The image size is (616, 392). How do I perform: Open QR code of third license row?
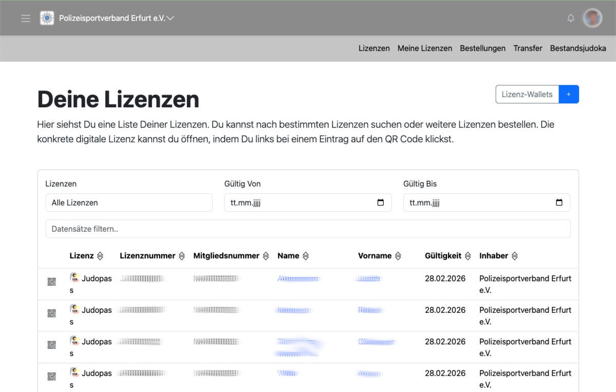coord(52,345)
